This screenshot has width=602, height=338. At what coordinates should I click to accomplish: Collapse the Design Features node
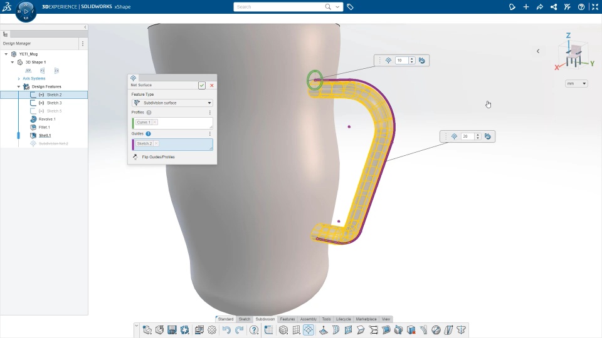coord(18,86)
